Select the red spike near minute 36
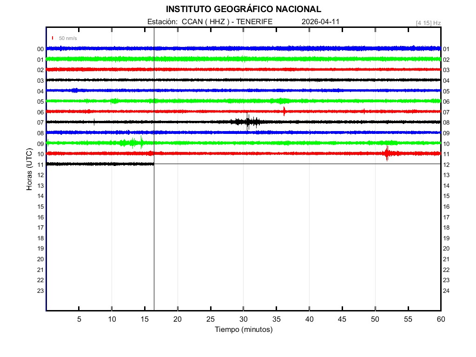 (x=284, y=111)
